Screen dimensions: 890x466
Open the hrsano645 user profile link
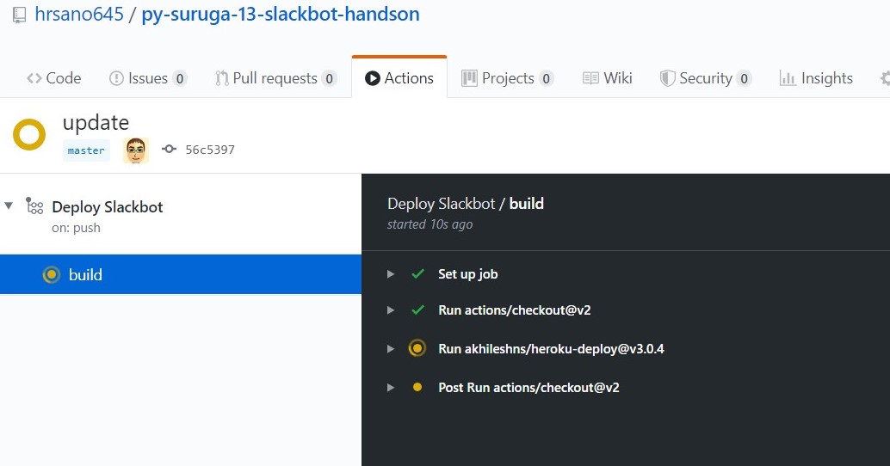79,14
